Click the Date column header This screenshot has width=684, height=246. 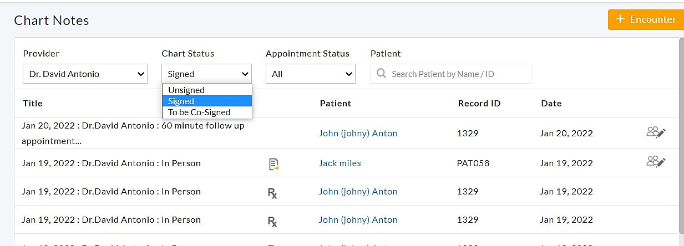(x=551, y=104)
